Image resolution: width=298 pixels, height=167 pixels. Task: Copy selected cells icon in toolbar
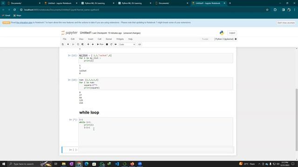pyautogui.click(x=78, y=45)
